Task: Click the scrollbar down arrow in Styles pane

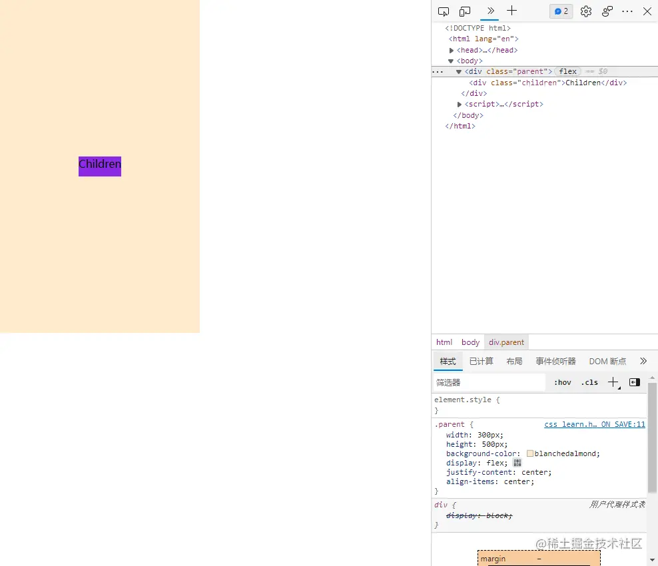Action: point(652,560)
